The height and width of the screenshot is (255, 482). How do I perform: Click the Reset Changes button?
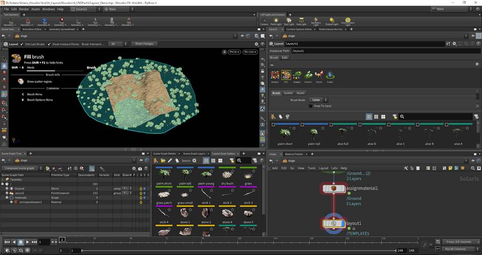pos(144,44)
